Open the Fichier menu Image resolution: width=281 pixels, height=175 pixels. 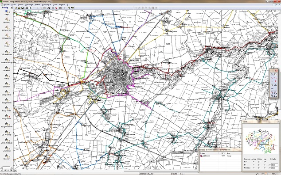tap(7, 5)
